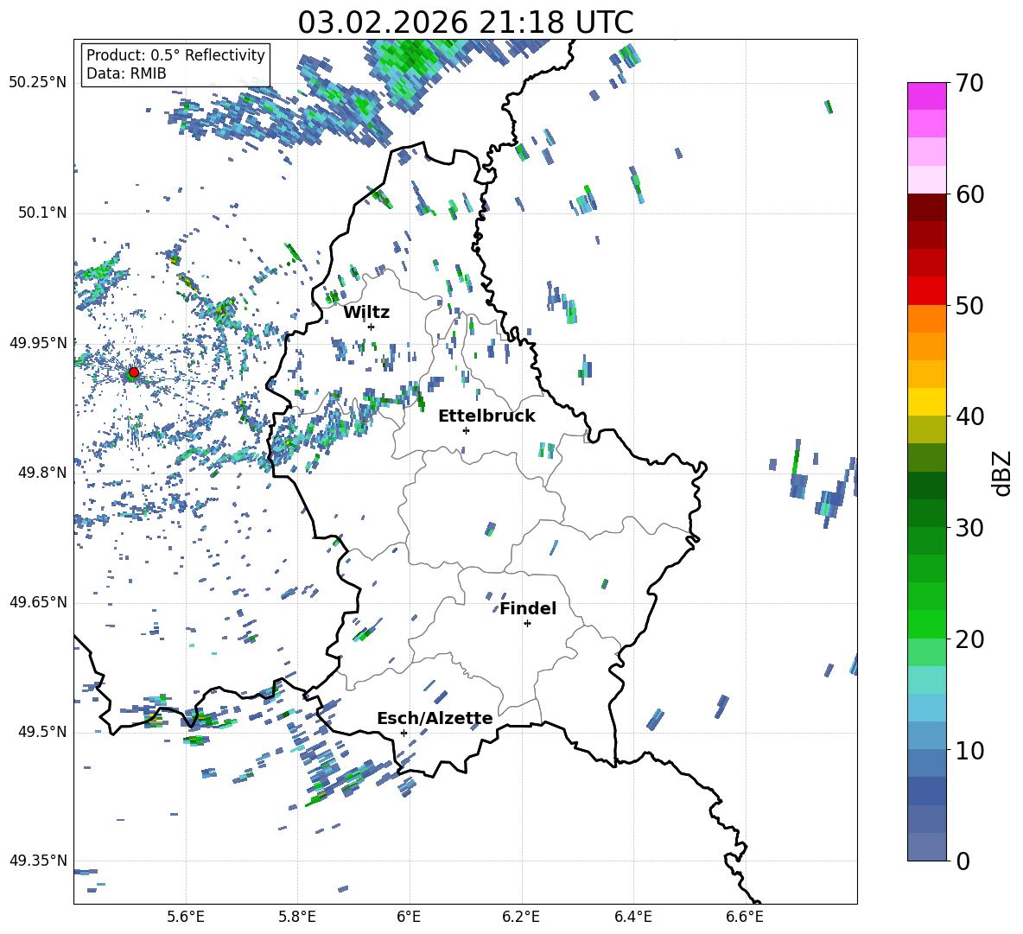This screenshot has width=1023, height=934.
Task: Select the Ettelbruck station name label
Action: coord(486,416)
